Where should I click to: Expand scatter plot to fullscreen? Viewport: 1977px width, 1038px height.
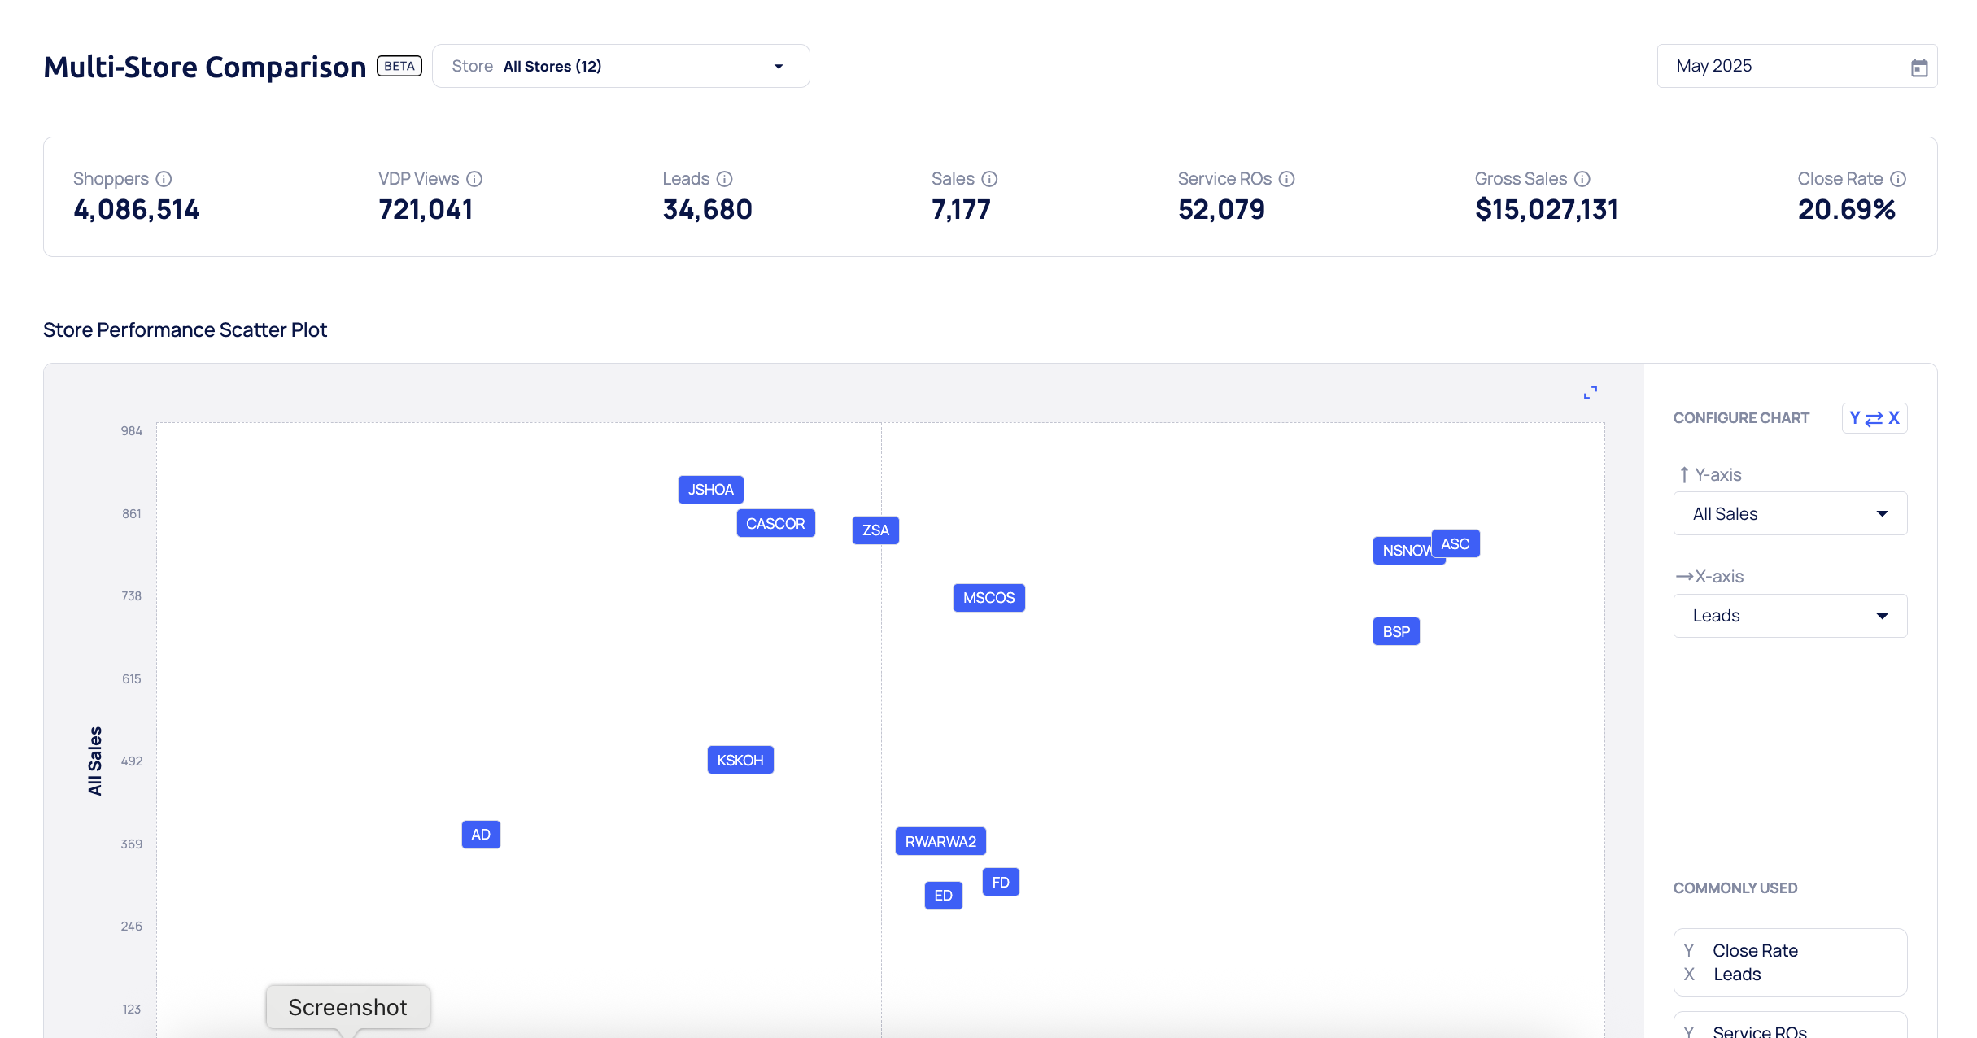coord(1590,393)
